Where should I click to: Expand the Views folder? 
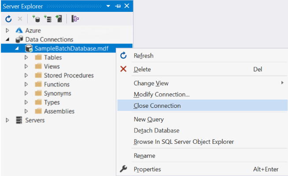(x=26, y=66)
